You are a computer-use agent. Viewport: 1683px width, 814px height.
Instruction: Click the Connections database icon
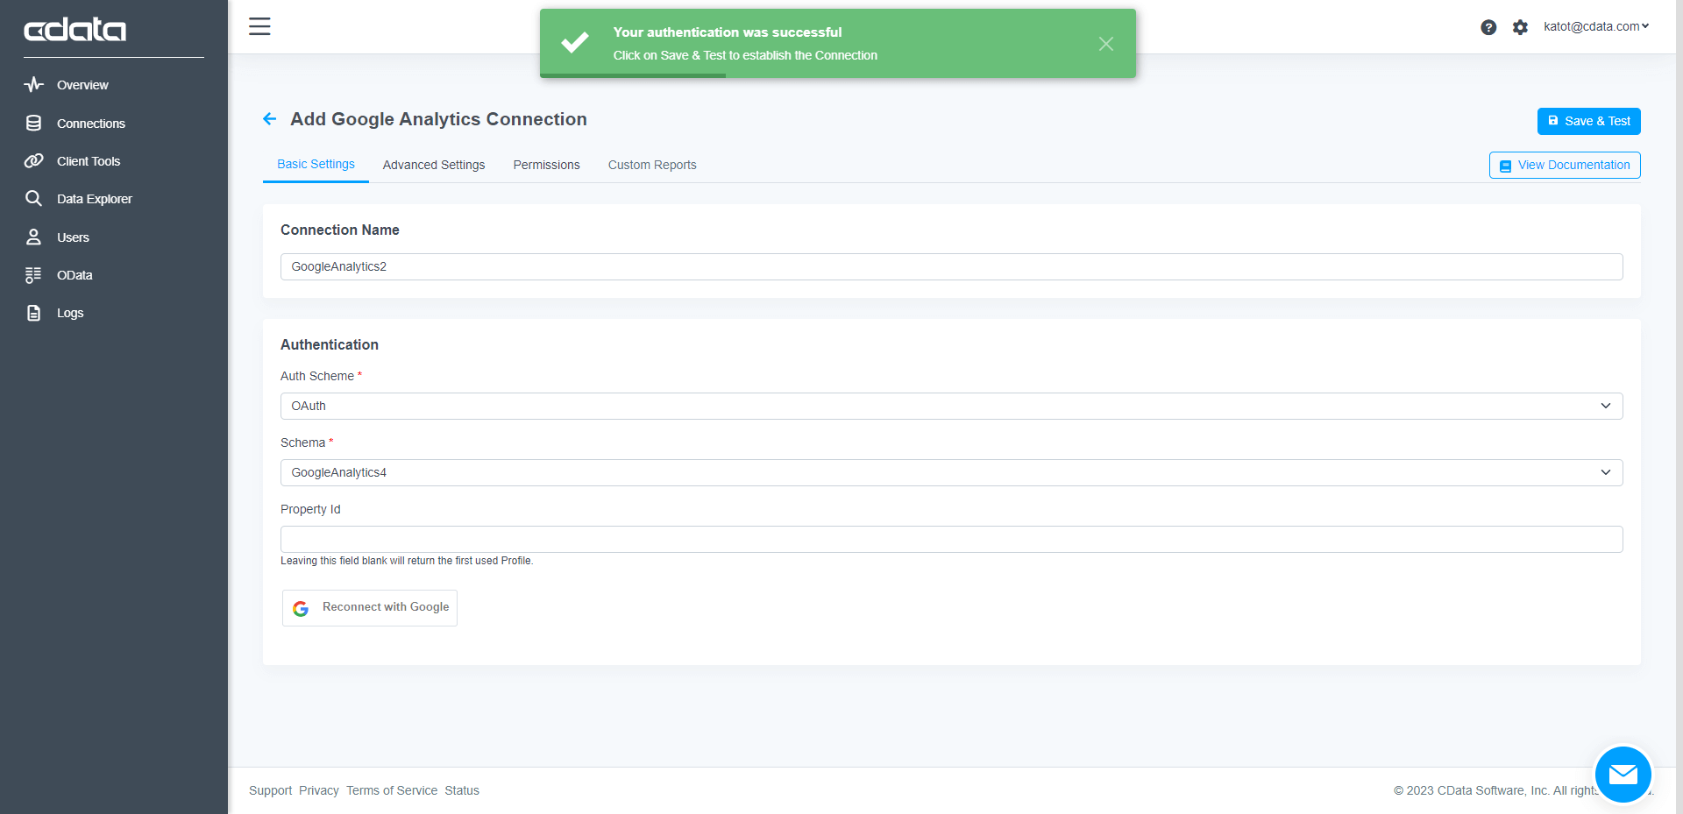point(34,123)
